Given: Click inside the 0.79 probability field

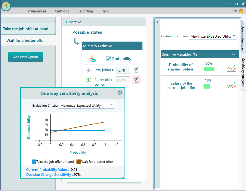Looking at the screenshot, I should pyautogui.click(x=123, y=70).
